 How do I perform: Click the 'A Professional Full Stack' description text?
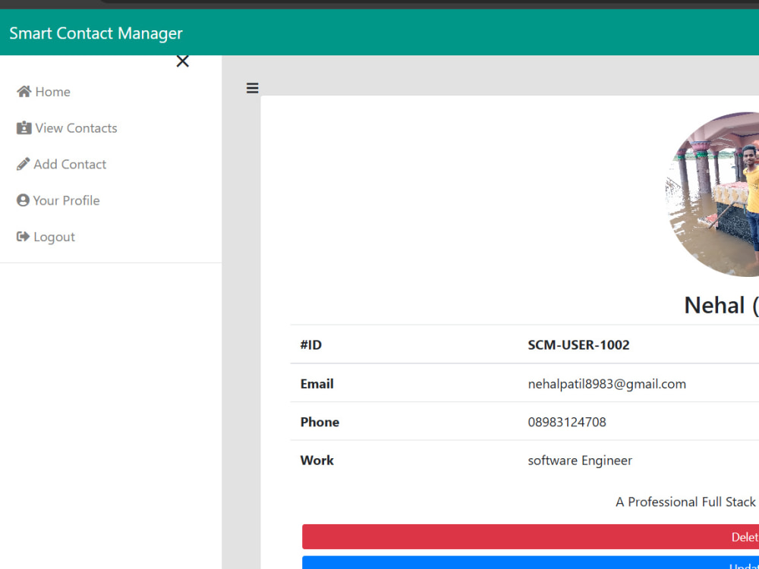[x=687, y=501]
